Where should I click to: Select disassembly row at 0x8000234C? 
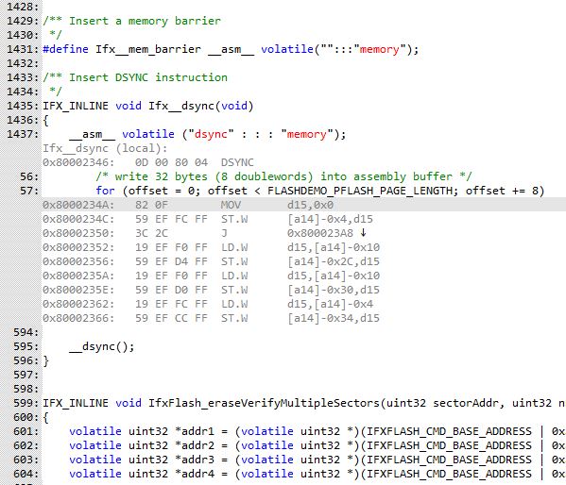click(208, 219)
